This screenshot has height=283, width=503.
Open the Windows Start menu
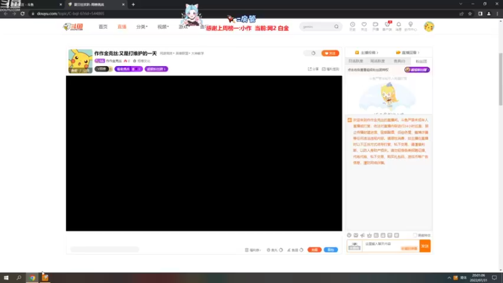pyautogui.click(x=6, y=277)
